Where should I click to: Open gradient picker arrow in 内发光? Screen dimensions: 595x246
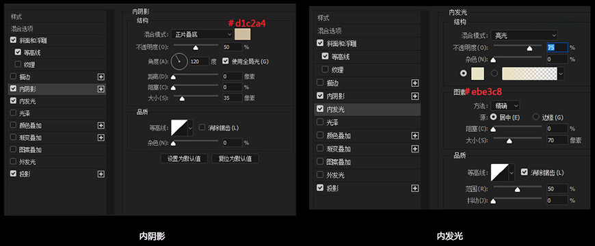tap(561, 73)
